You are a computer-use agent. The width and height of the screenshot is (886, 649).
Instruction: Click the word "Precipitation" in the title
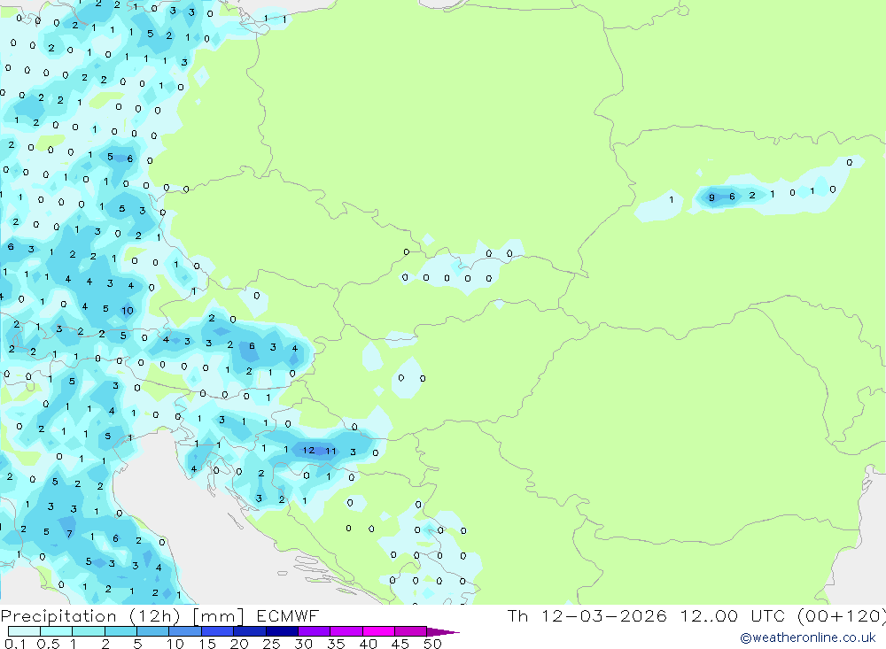(58, 616)
